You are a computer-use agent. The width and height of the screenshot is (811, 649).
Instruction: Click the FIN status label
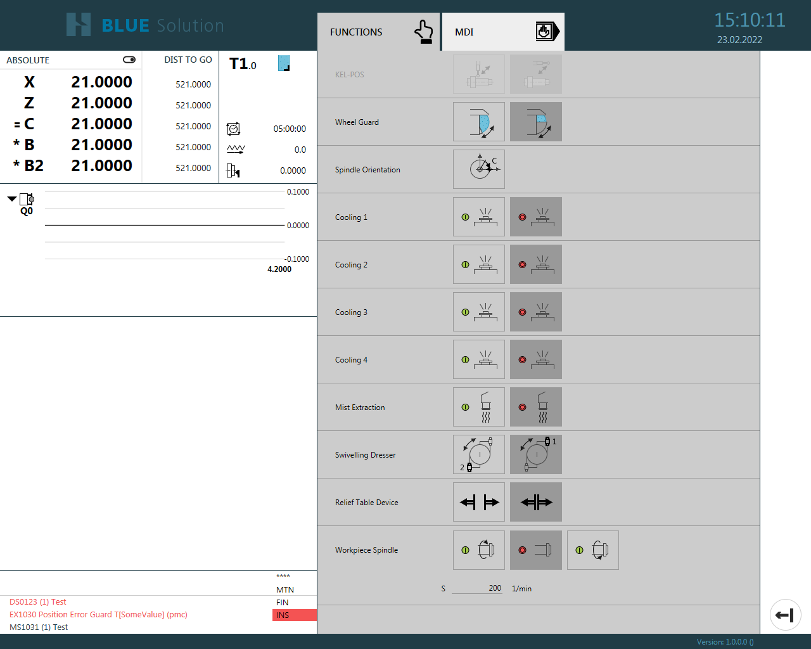pyautogui.click(x=283, y=603)
